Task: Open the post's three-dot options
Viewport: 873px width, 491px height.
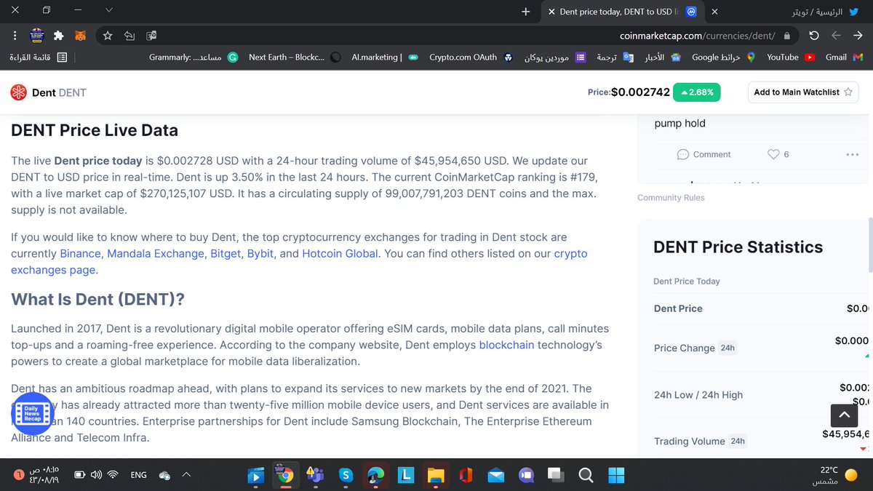Action: tap(852, 154)
